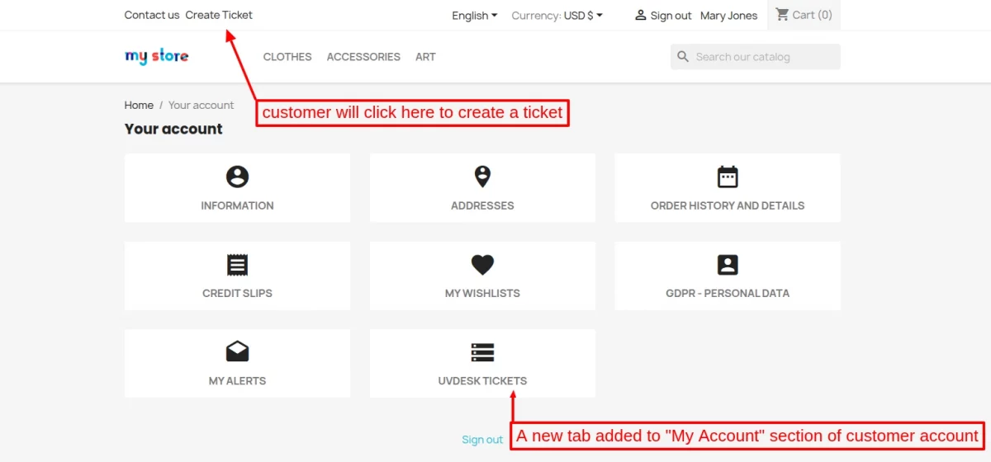Click the search magnifier icon
The image size is (991, 462).
pos(683,57)
